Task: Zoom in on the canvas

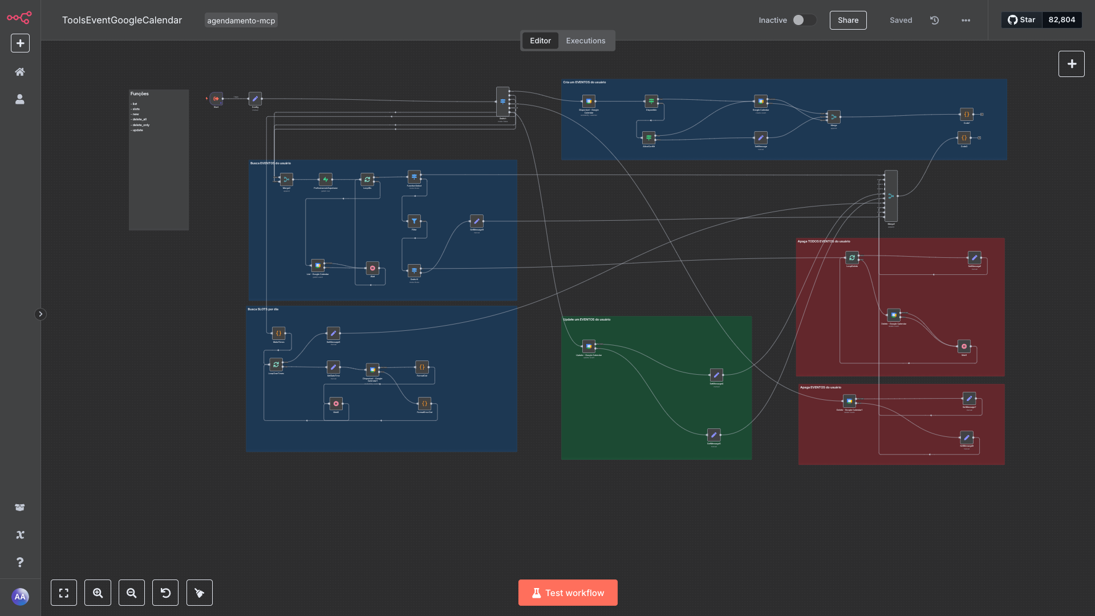Action: pos(98,593)
